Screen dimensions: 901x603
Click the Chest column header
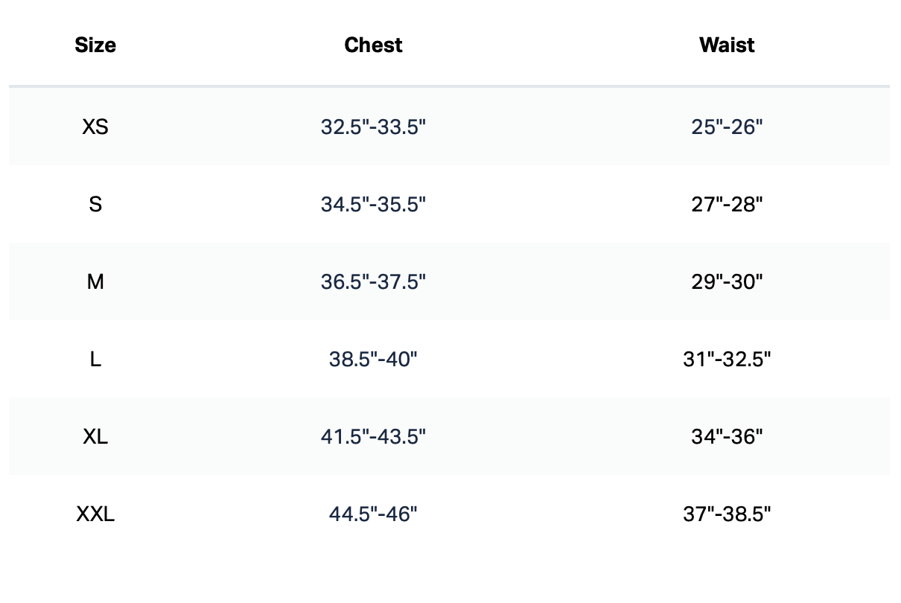(373, 45)
